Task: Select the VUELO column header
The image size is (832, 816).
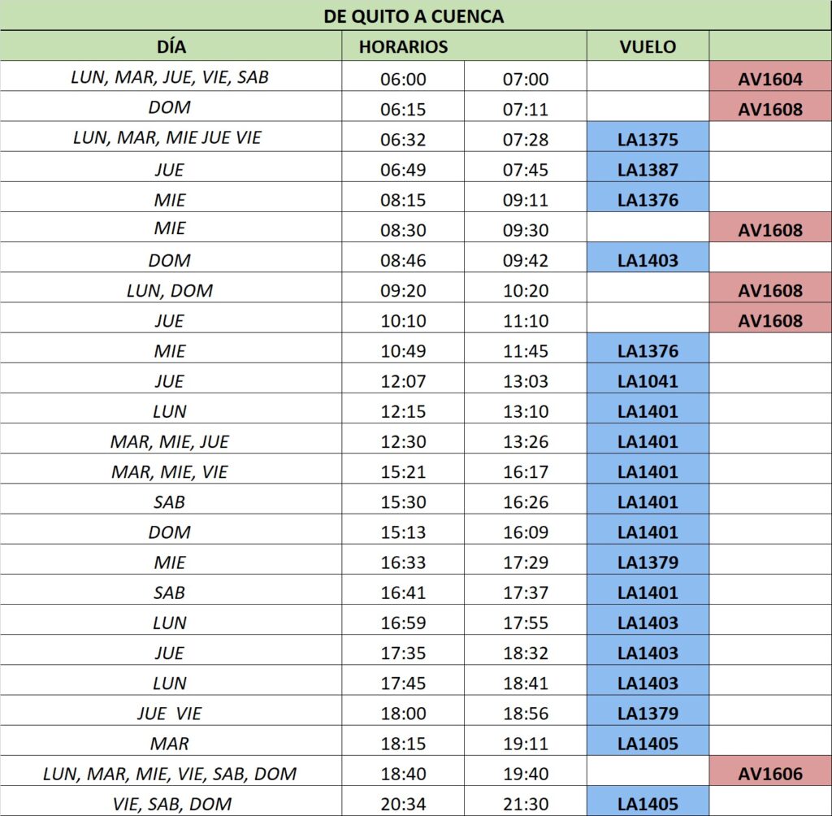Action: [x=648, y=46]
